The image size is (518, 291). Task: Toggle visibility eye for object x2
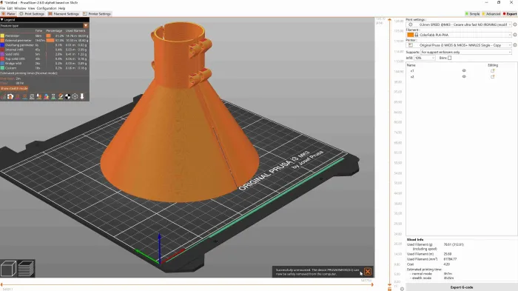pyautogui.click(x=464, y=77)
